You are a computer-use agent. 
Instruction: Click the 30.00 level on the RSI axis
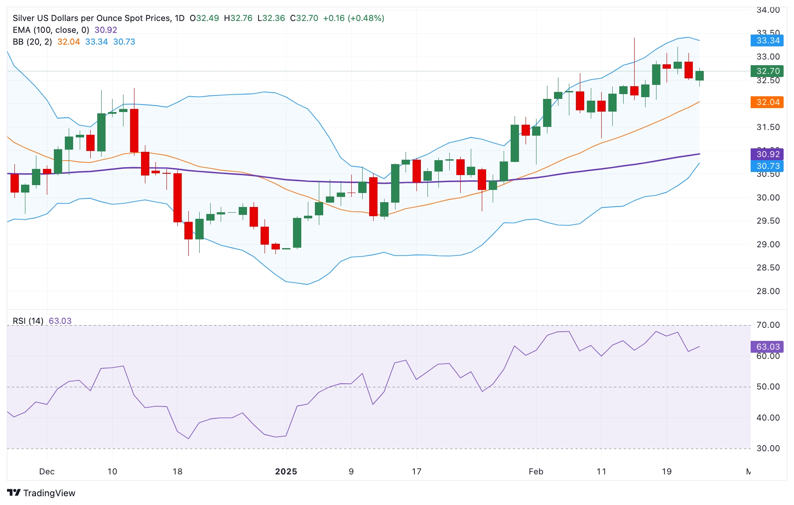[x=768, y=448]
